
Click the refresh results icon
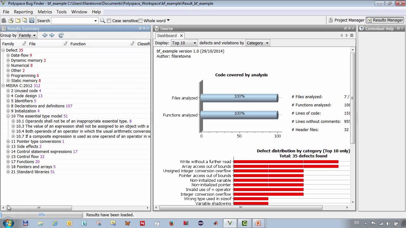click(61, 35)
